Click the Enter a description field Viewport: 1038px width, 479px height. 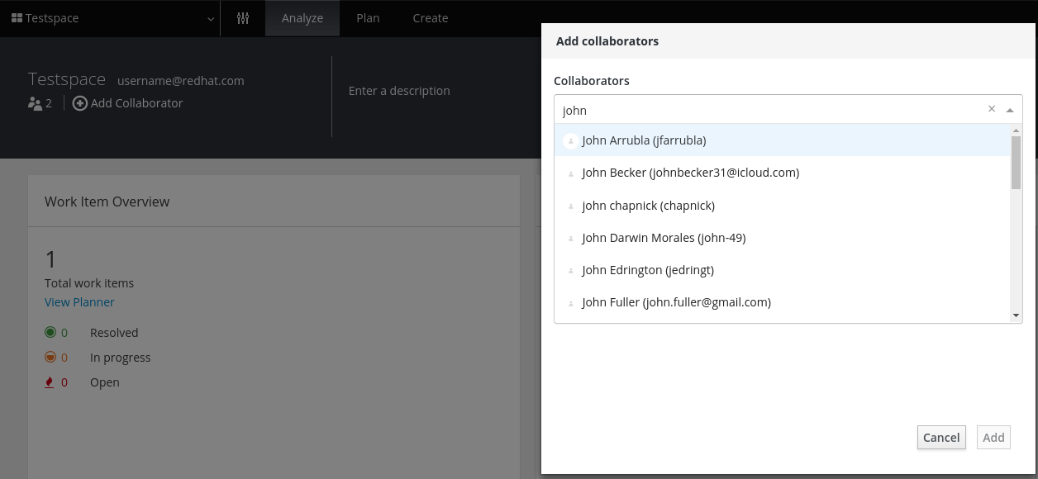tap(399, 91)
